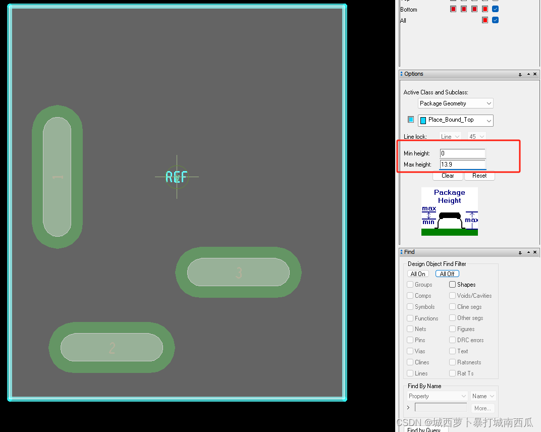
Task: Check the Cline segs filter
Action: pyautogui.click(x=452, y=306)
